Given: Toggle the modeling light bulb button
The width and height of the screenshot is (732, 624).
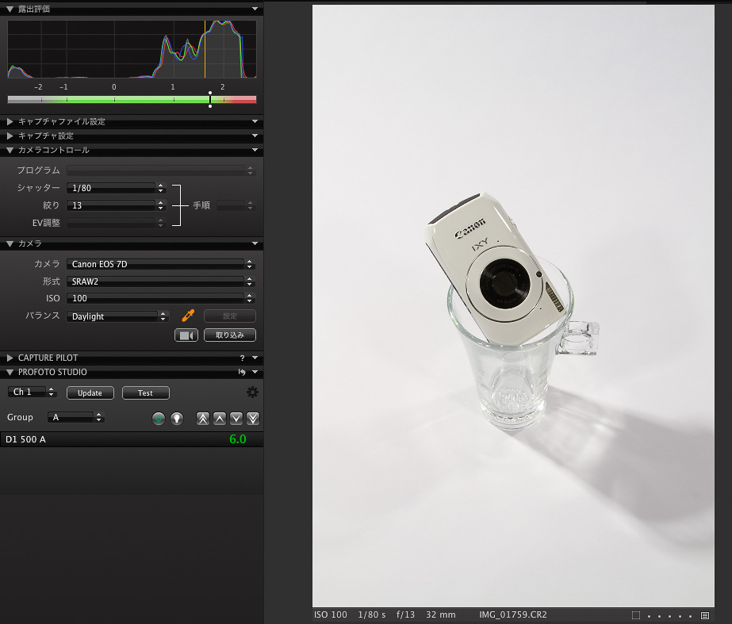Looking at the screenshot, I should tap(176, 418).
